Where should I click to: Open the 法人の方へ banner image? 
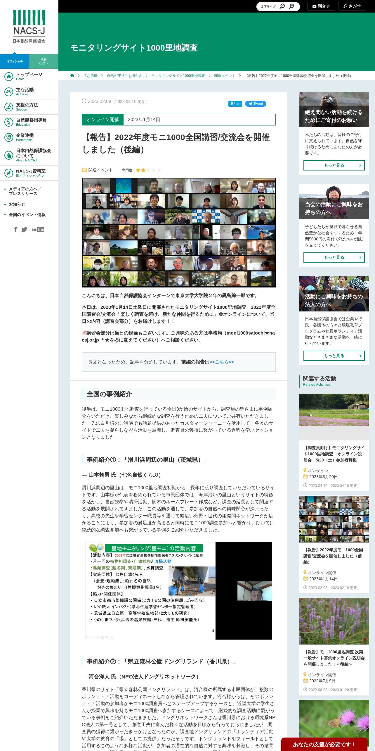[x=334, y=294]
